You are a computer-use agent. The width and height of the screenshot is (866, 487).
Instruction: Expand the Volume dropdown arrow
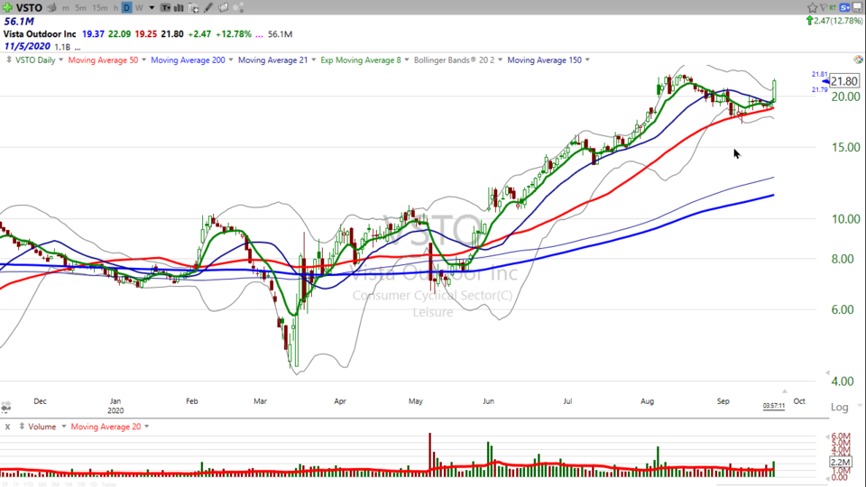63,427
